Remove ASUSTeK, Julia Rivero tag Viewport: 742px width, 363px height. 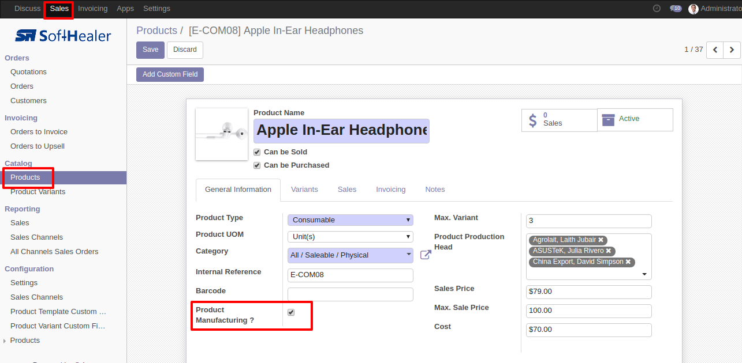point(609,251)
